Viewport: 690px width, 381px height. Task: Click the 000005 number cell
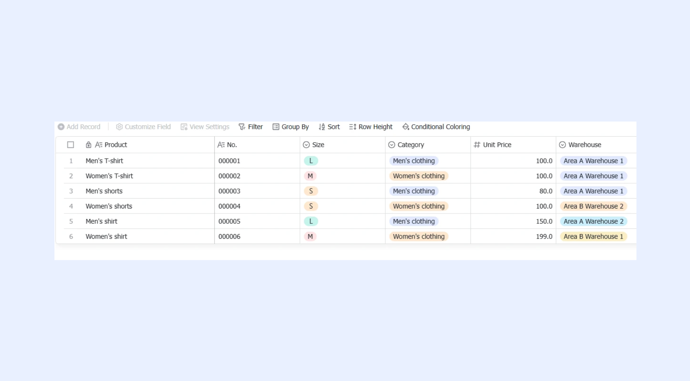[257, 221]
